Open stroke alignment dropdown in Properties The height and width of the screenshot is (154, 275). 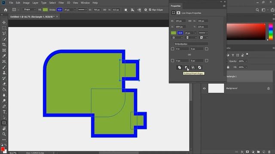(x=177, y=38)
